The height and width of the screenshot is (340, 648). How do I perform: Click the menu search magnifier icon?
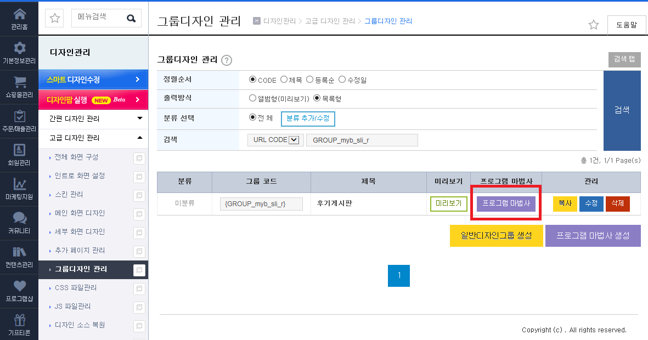pyautogui.click(x=131, y=18)
